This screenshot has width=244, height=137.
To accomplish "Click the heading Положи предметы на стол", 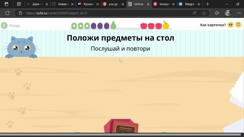I will pos(120,38).
